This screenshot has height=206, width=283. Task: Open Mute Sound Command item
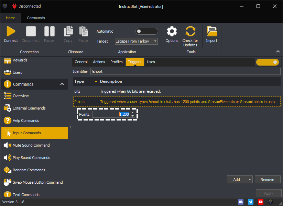click(x=34, y=145)
